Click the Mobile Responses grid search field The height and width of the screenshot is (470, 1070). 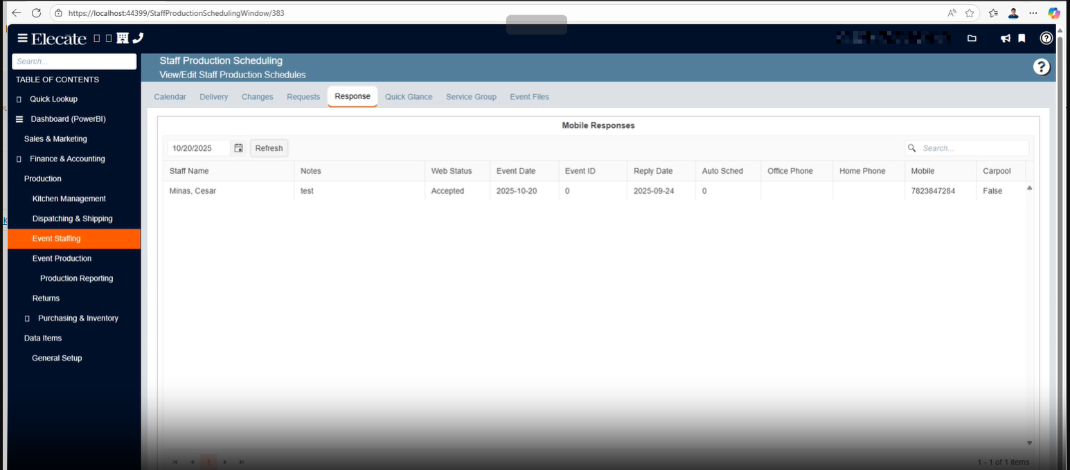click(973, 148)
